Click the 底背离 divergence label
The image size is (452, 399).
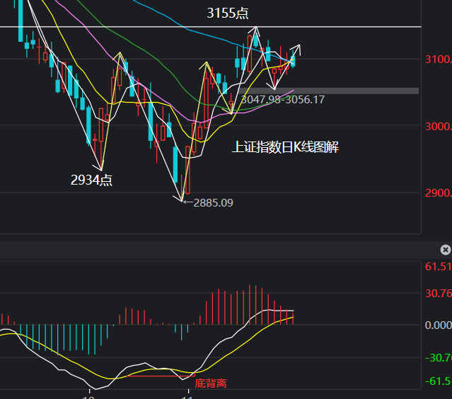pyautogui.click(x=211, y=383)
